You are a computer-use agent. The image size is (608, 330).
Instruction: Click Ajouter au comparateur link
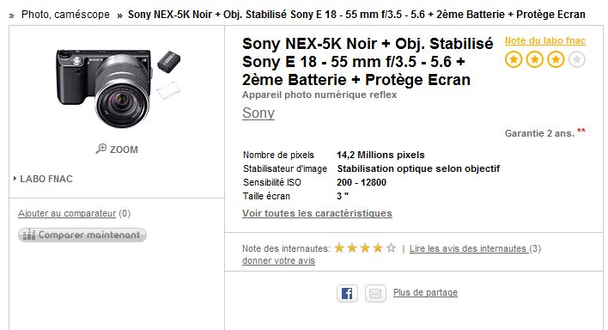(x=67, y=213)
